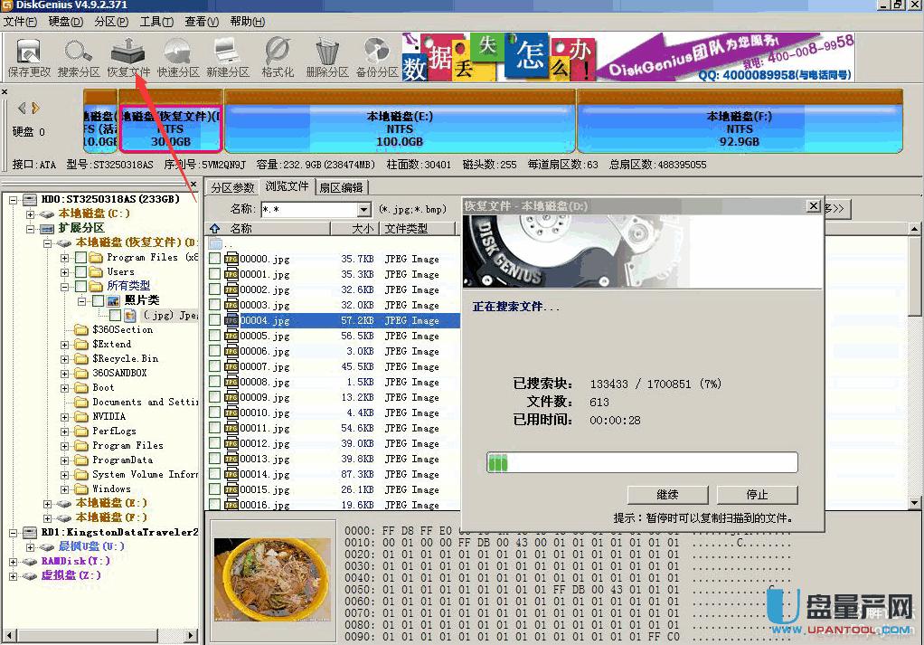Click the 搜索分区 search partition icon
The height and width of the screenshot is (645, 924).
coord(79,57)
